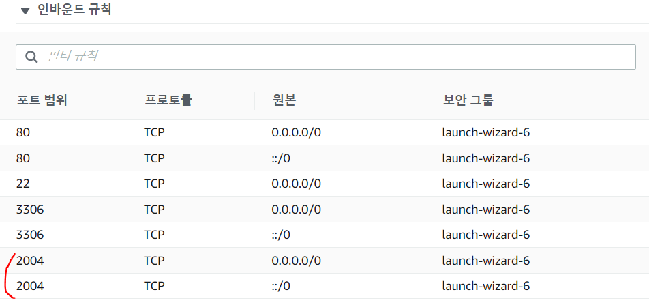This screenshot has width=649, height=303.
Task: Click the magnifier icon in filter box
Action: [31, 57]
